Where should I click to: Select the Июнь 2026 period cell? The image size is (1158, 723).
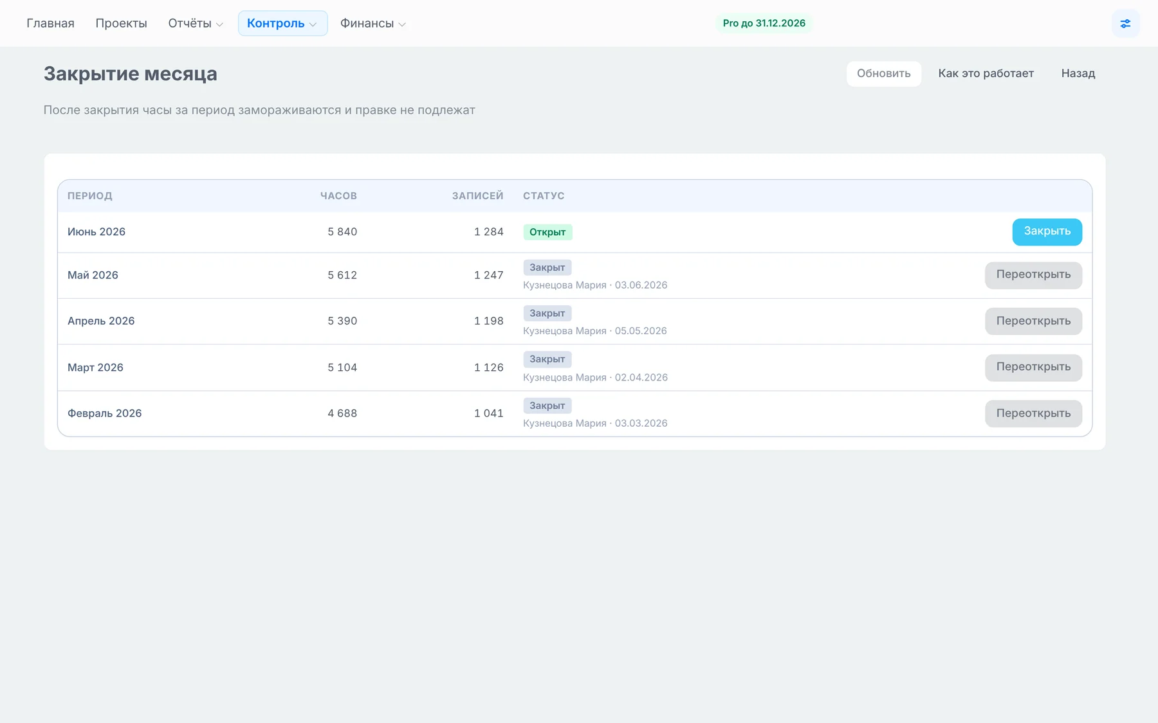96,231
